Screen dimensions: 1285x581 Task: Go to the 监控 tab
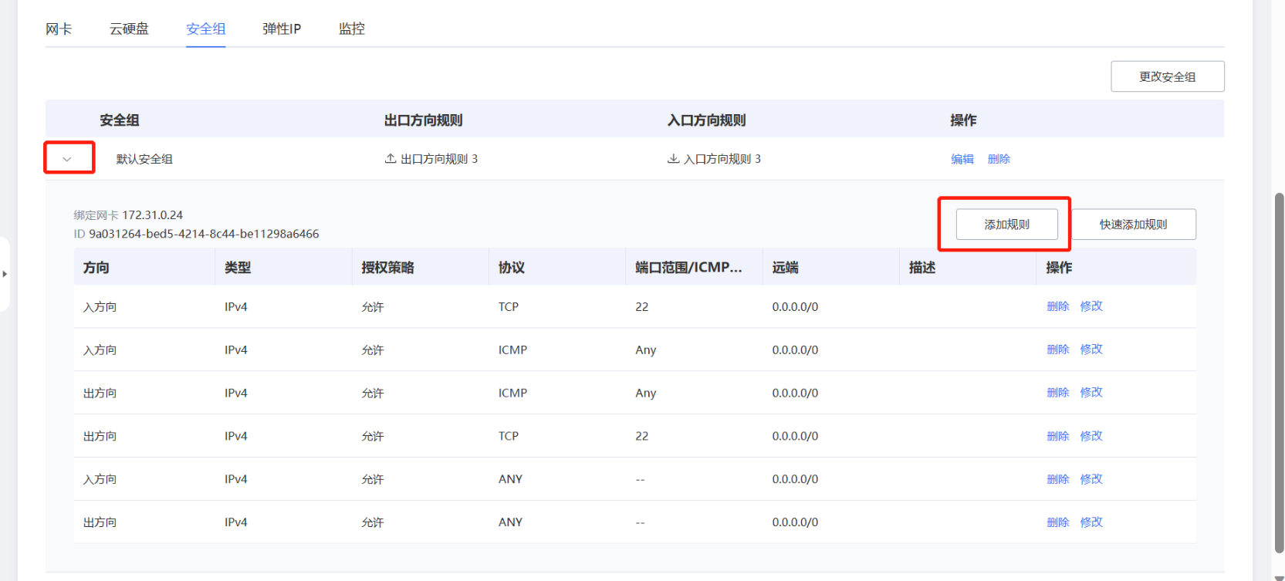coord(352,29)
